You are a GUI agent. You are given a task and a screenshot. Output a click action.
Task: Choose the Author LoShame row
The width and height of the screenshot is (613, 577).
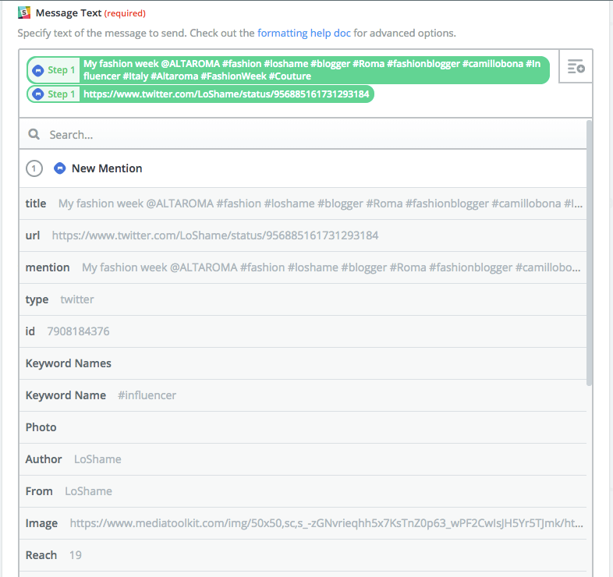(303, 459)
